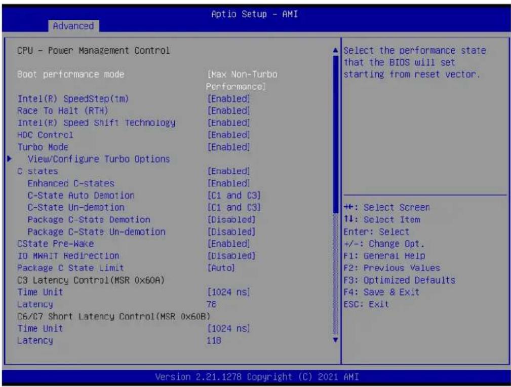Click scrollbar up arrow

point(335,51)
